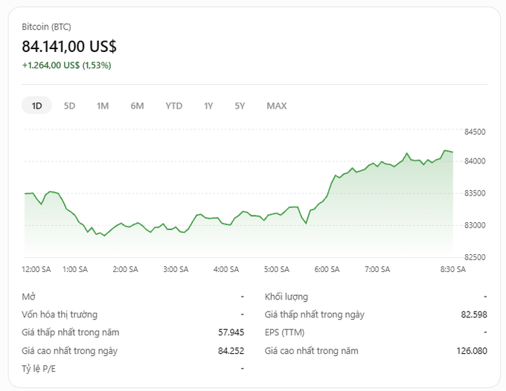The width and height of the screenshot is (506, 391).
Task: Click the 83000 axis label
Action: pyautogui.click(x=475, y=225)
